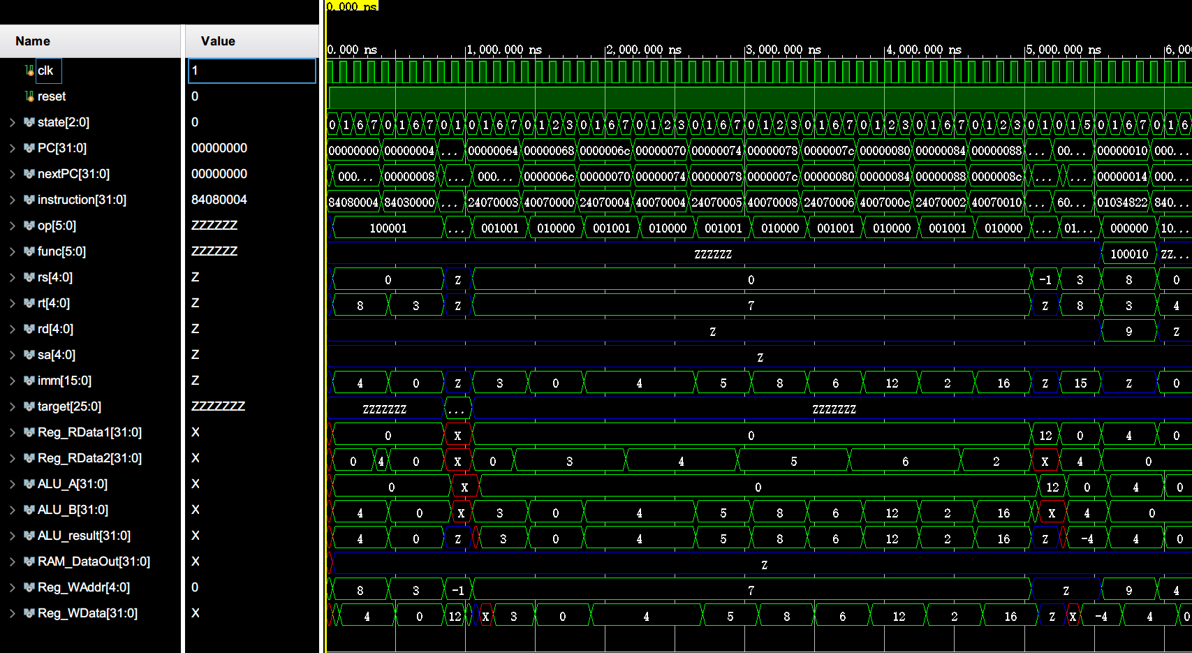The width and height of the screenshot is (1192, 653).
Task: Expand the ALU_result[31:0] bus
Action: tap(13, 536)
